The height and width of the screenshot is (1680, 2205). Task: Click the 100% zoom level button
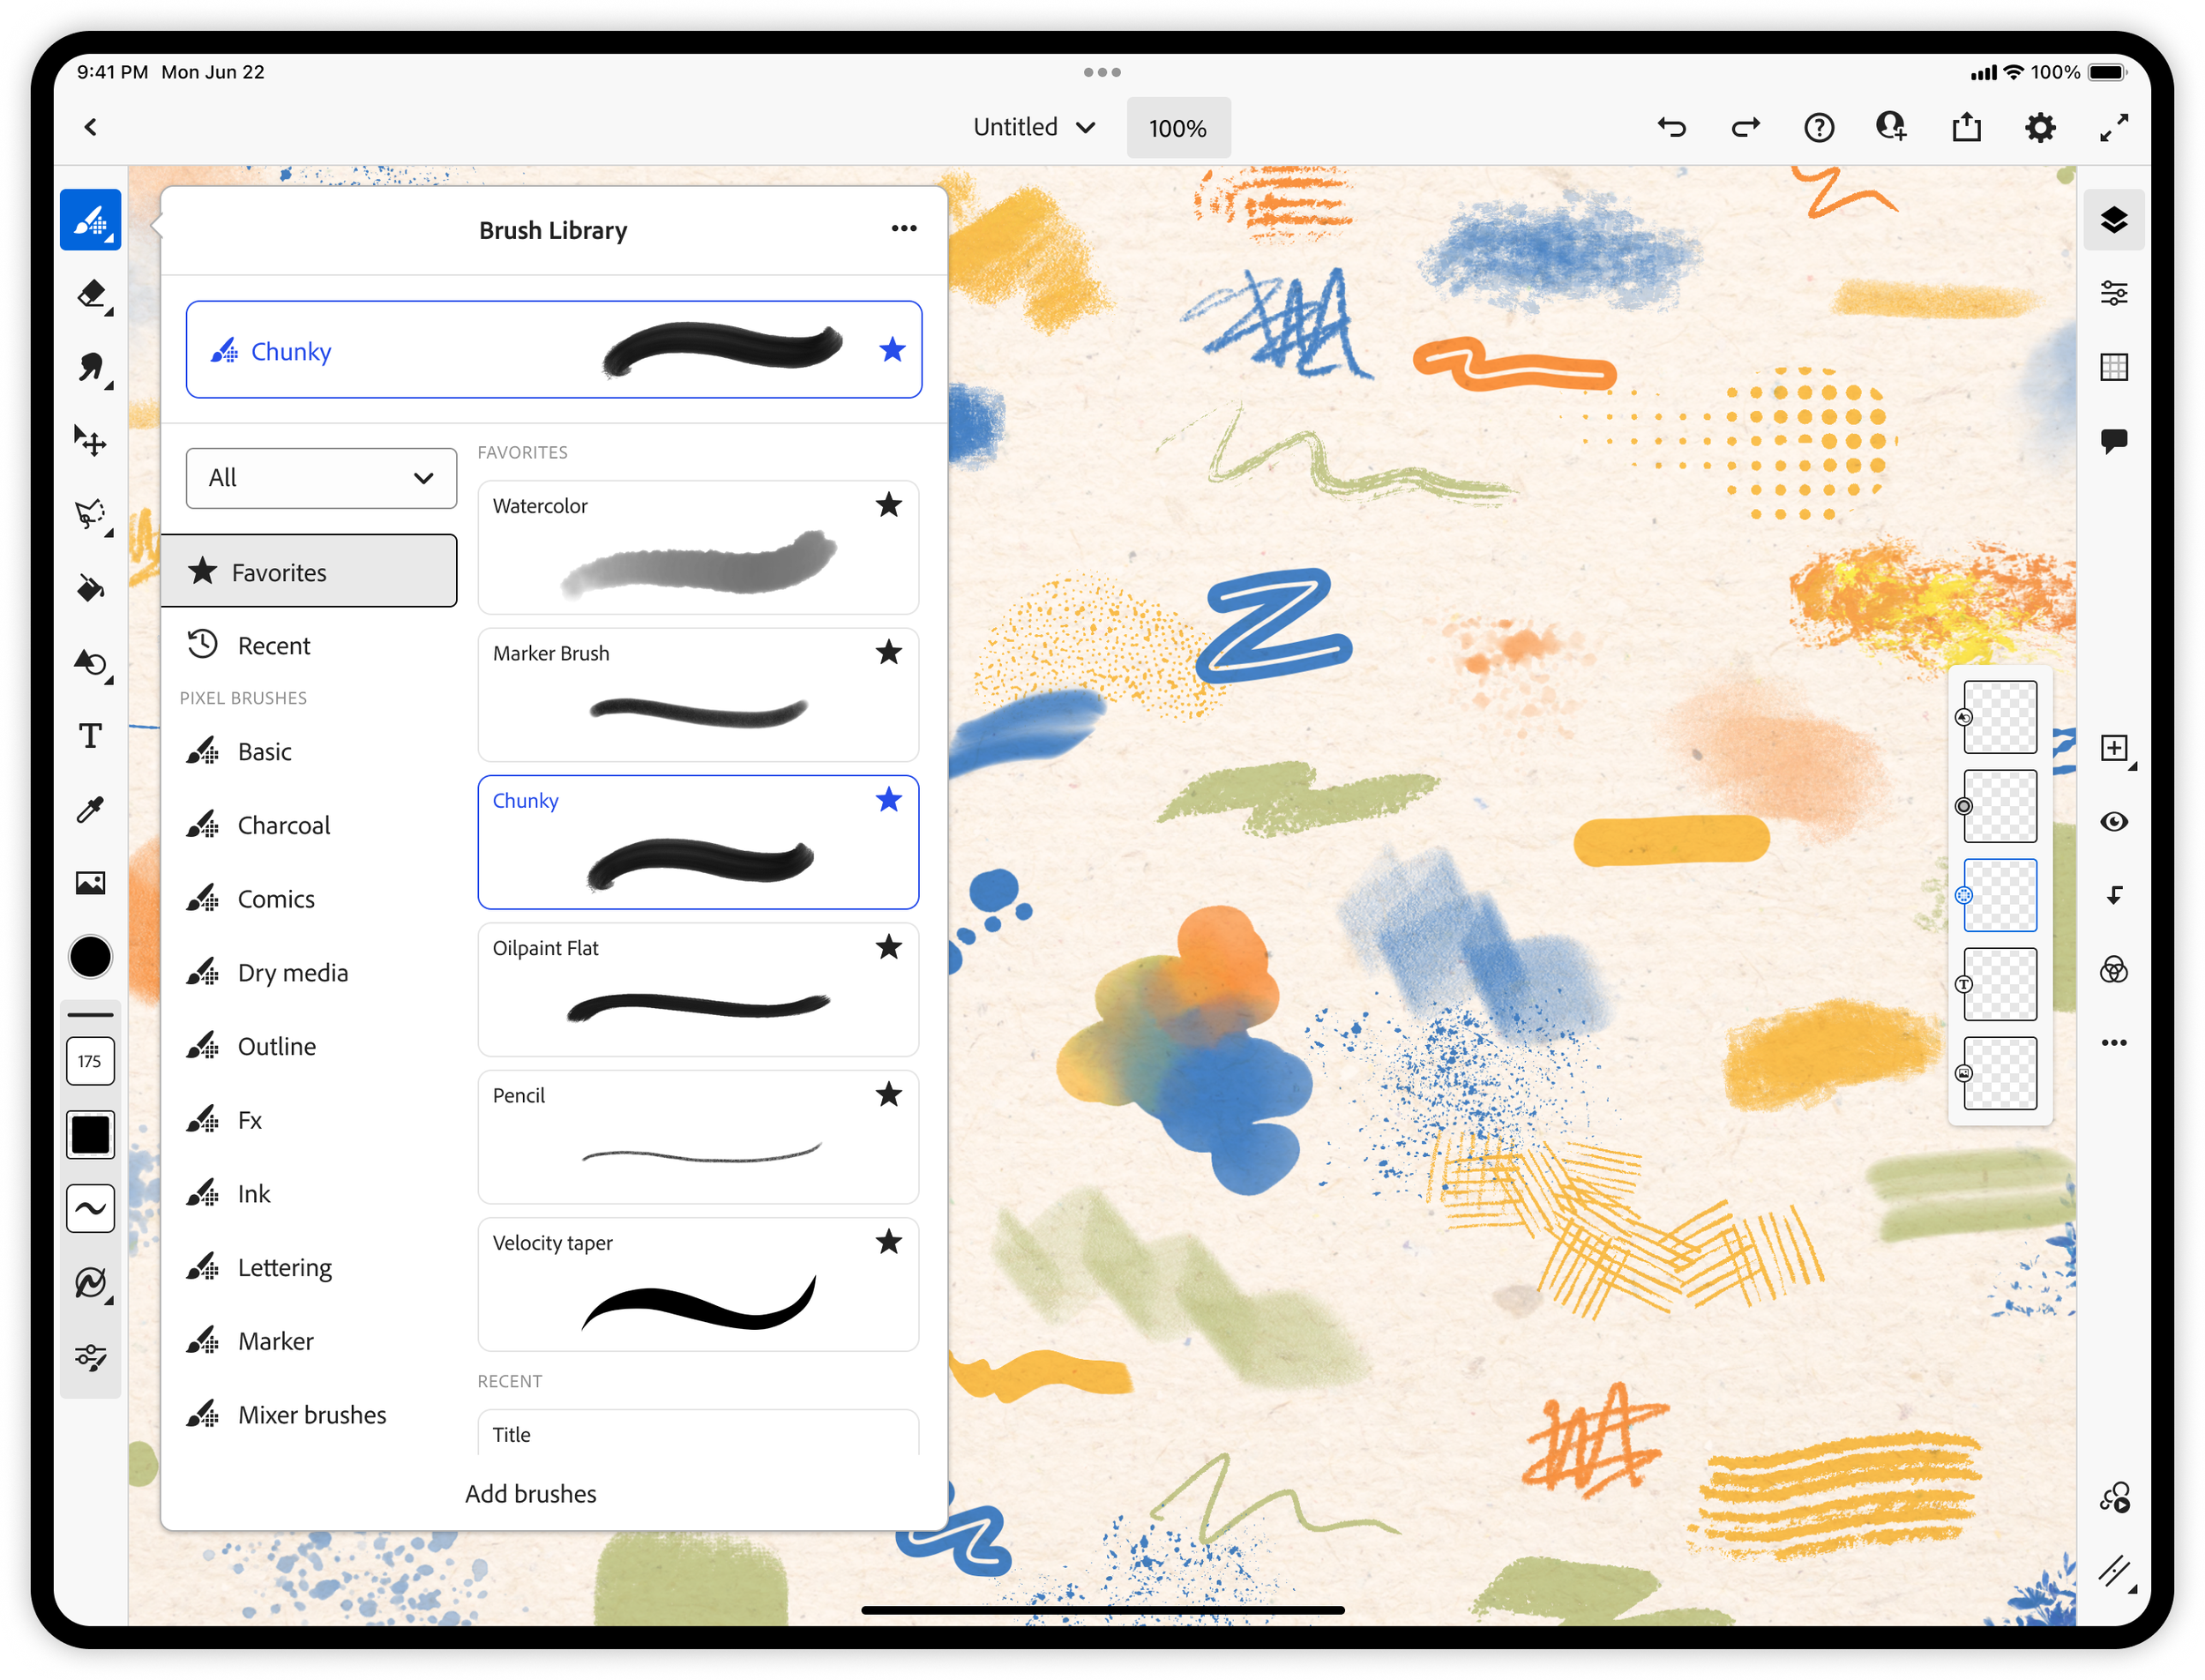(x=1177, y=128)
